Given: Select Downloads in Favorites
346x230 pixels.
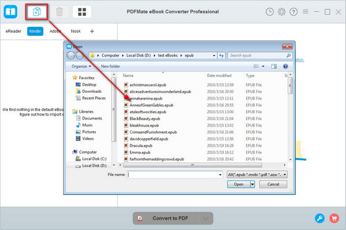Looking at the screenshot, I should coord(88,91).
